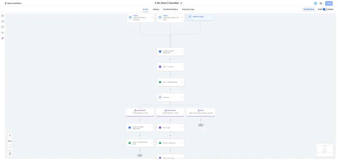Open the pie-chart stats icon in left sidebar

[3, 21]
